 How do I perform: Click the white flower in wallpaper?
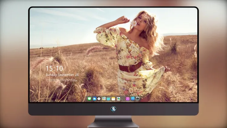(134, 23)
